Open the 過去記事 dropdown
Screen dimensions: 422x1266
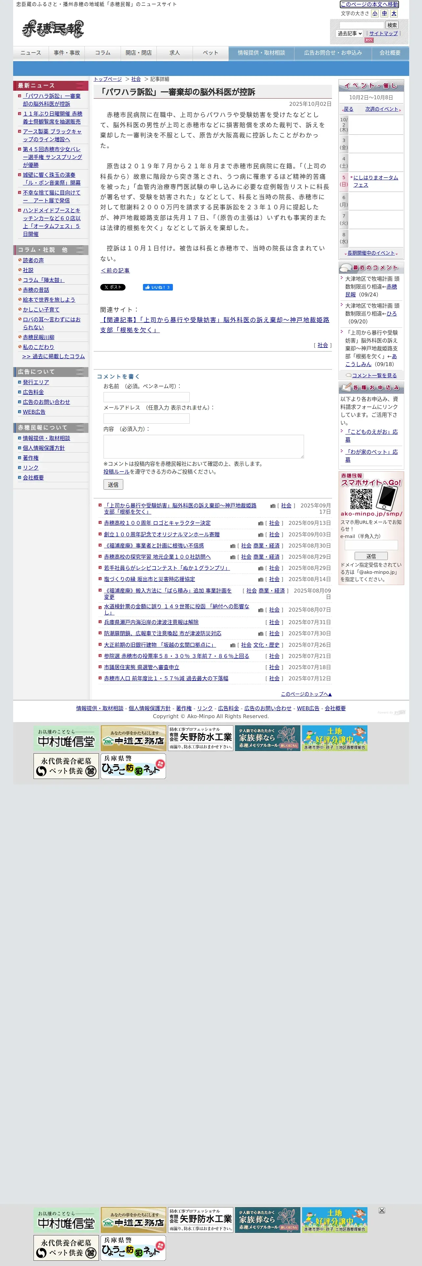349,34
